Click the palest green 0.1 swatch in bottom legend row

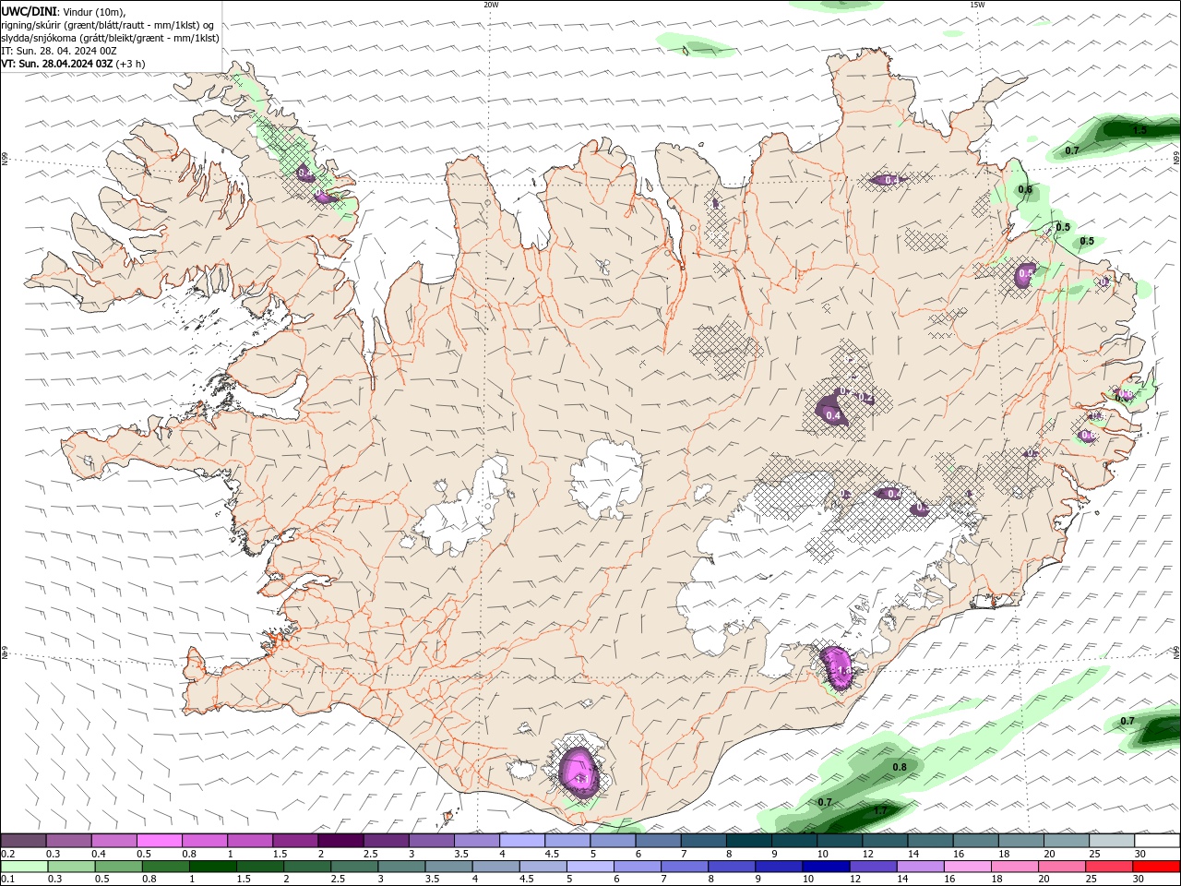[x=24, y=867]
